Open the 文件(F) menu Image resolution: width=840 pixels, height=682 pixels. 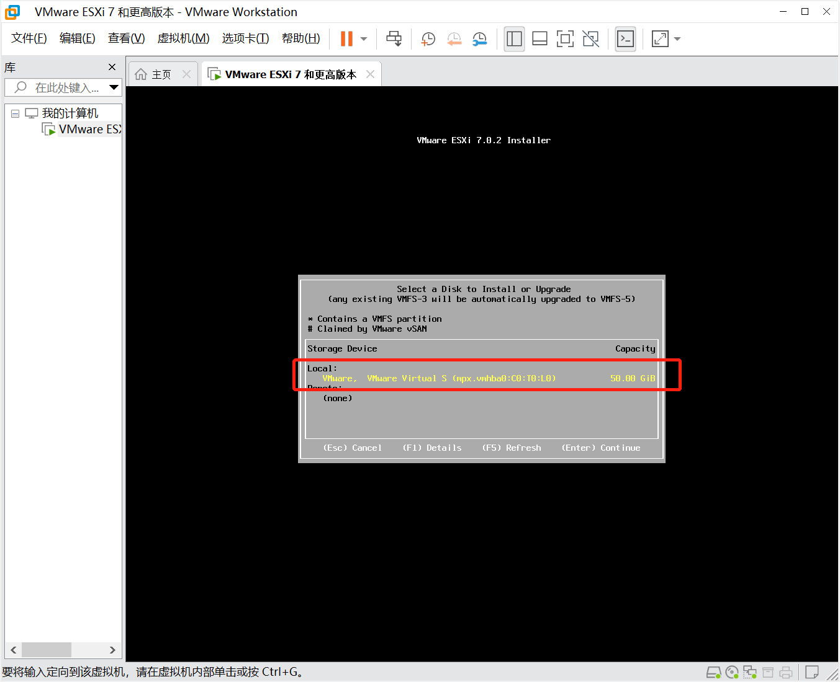tap(29, 38)
